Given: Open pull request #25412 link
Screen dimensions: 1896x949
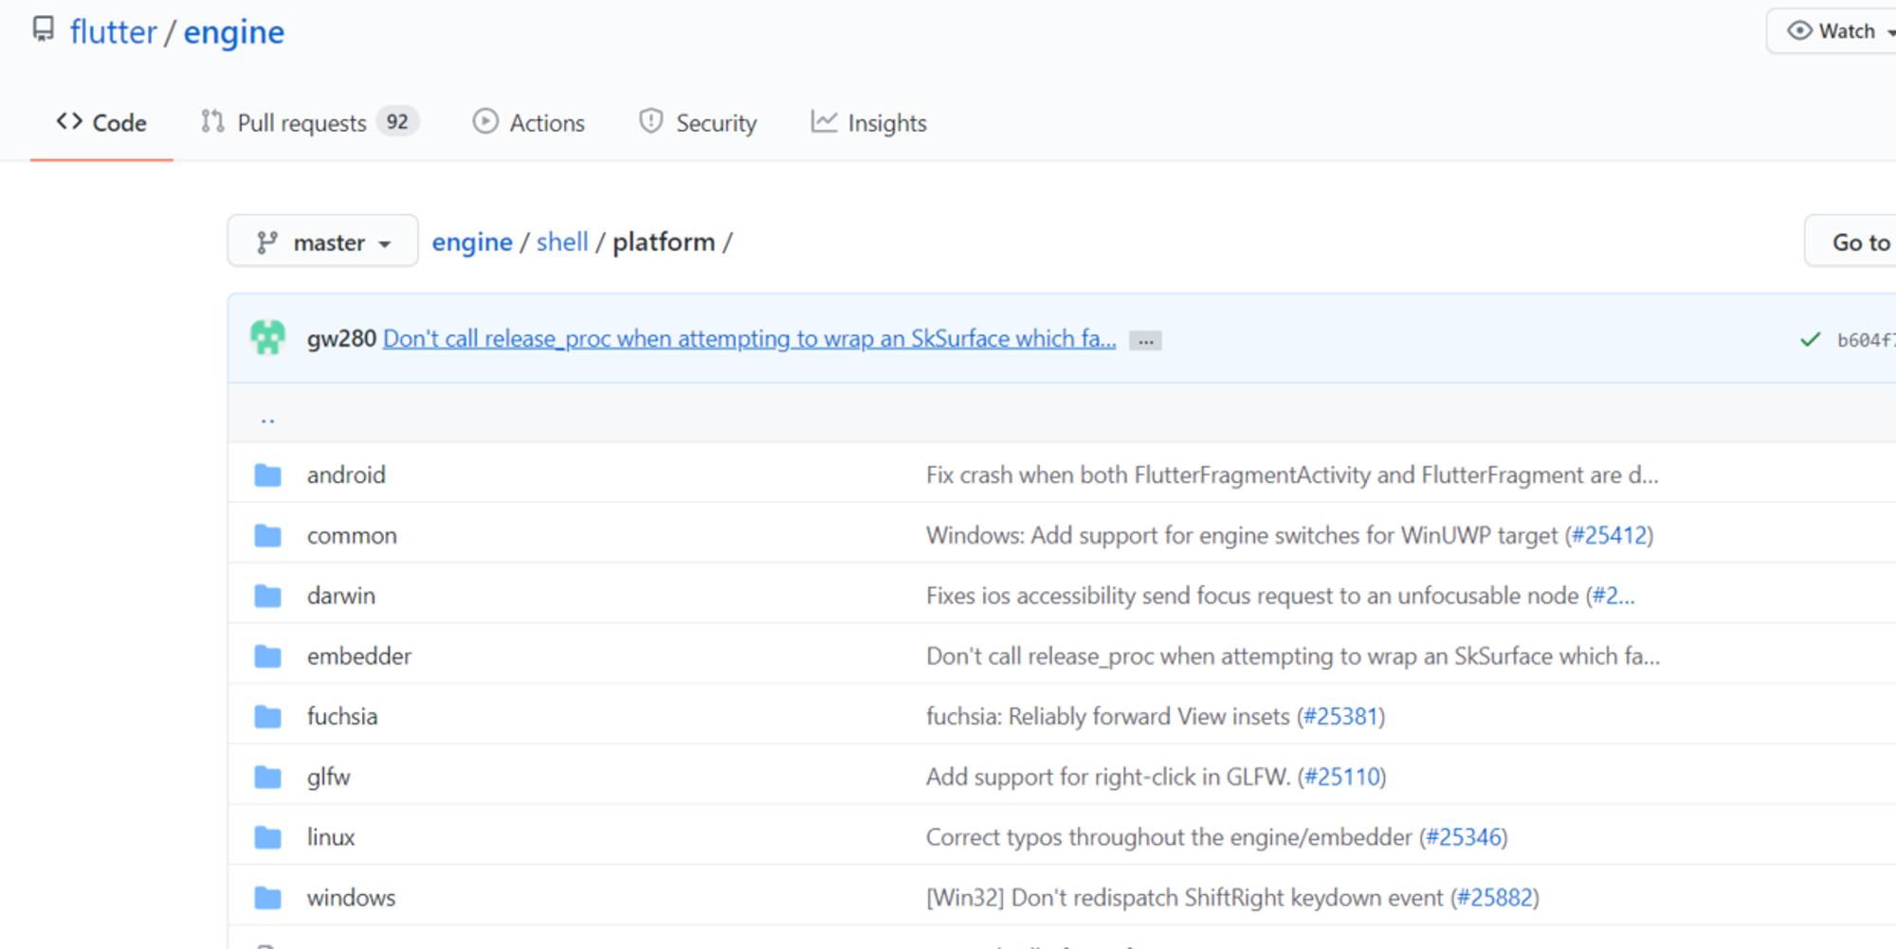Looking at the screenshot, I should (x=1609, y=535).
